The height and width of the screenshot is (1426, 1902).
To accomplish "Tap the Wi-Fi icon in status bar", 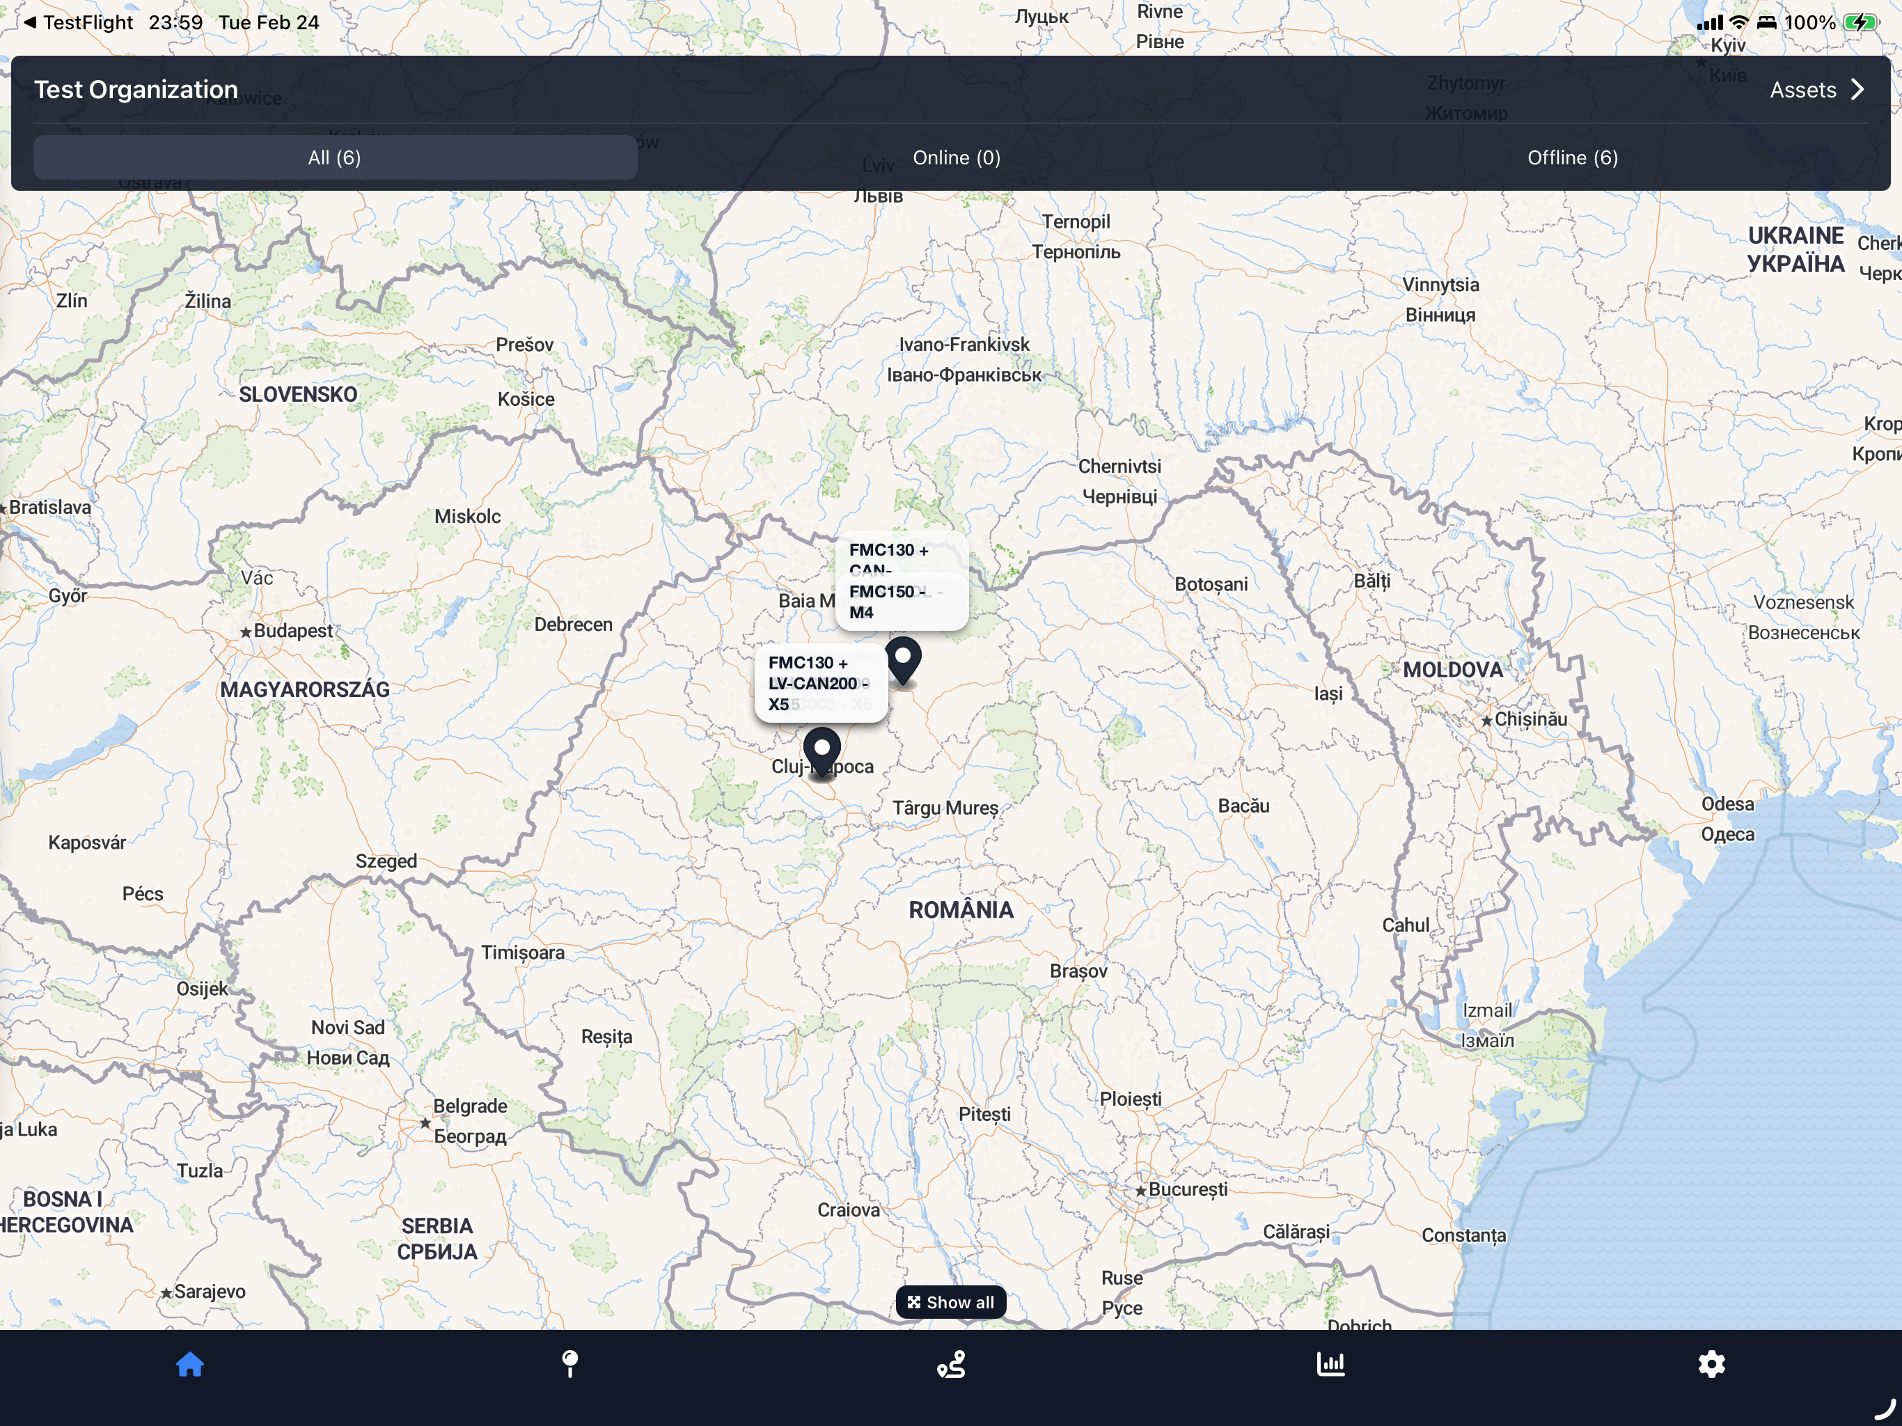I will pyautogui.click(x=1738, y=22).
